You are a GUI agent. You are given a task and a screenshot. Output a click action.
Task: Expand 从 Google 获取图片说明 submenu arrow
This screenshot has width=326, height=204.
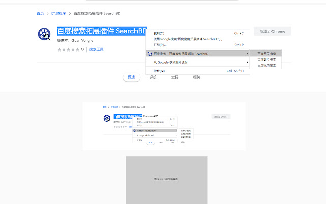click(247, 62)
